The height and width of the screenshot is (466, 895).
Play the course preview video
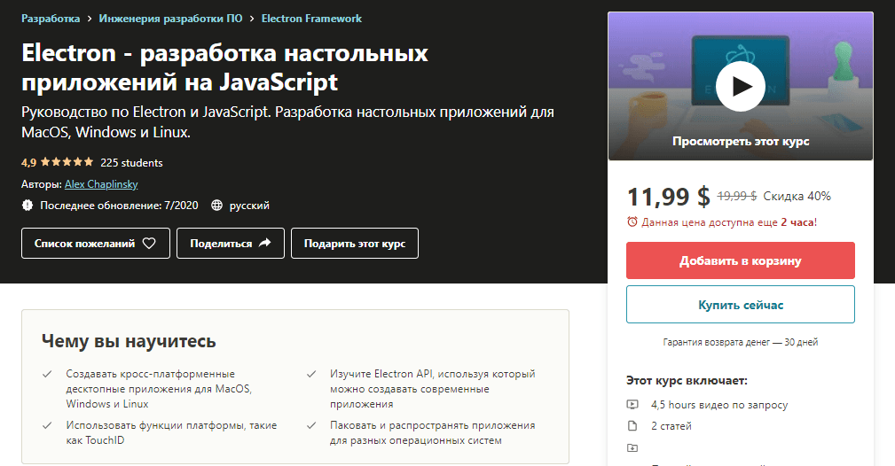tap(741, 87)
